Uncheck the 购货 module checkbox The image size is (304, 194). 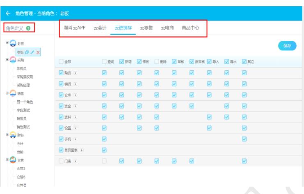61,73
